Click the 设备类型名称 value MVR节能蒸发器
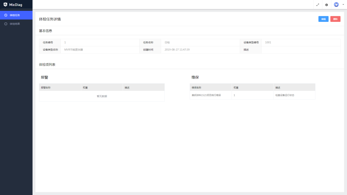 [x=74, y=50]
